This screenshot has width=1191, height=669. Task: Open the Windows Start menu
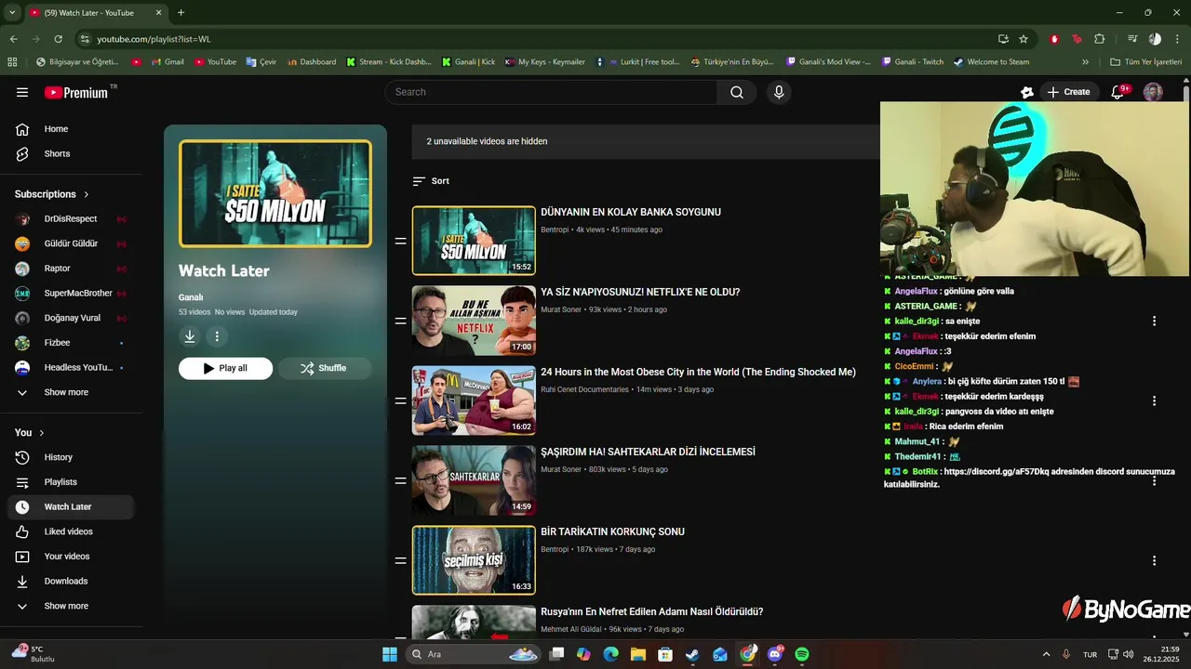(390, 654)
